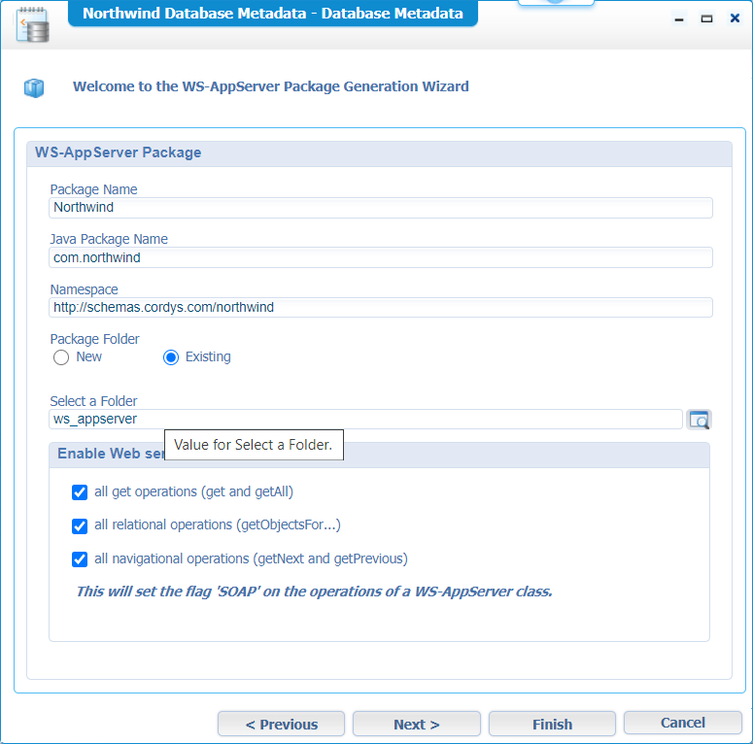Cancel the package generation wizard
753x744 pixels.
[682, 723]
